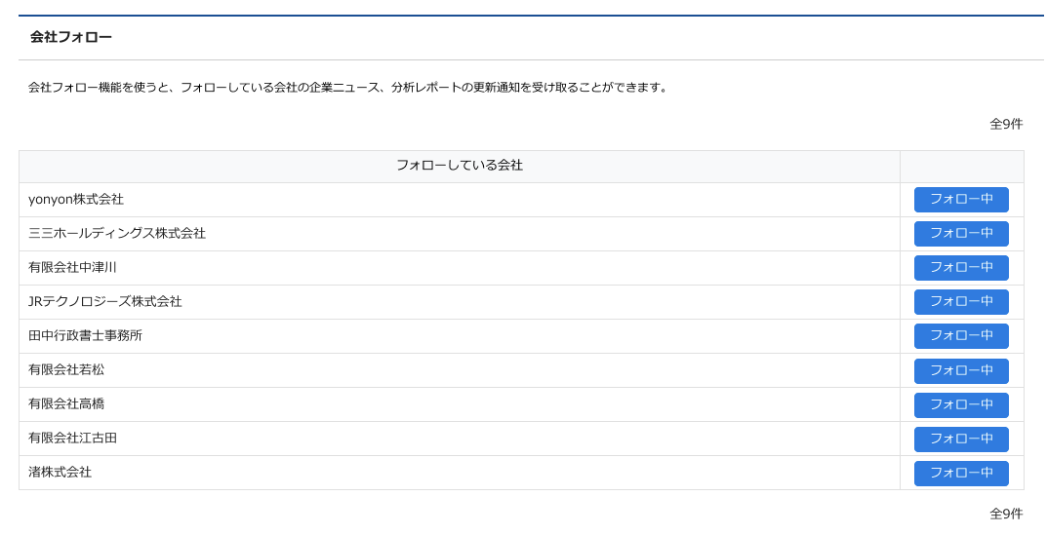The width and height of the screenshot is (1047, 535).
Task: Click 有限会社若松 company name
Action: (66, 370)
